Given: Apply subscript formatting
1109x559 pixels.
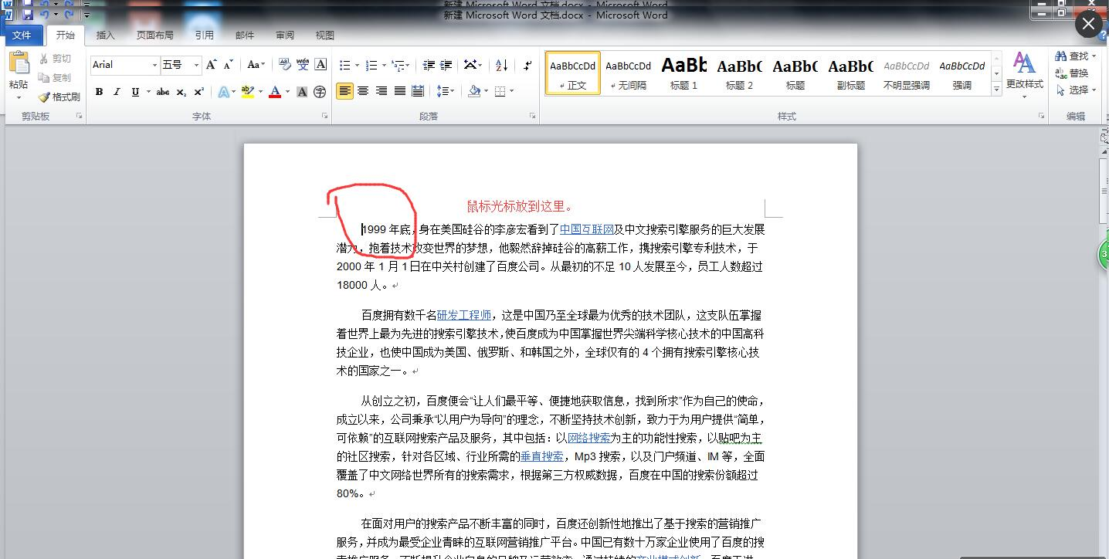Looking at the screenshot, I should click(x=181, y=92).
